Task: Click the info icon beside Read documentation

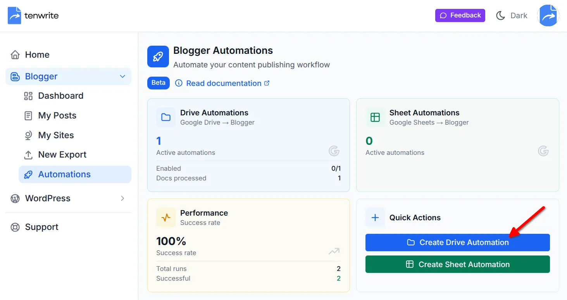Action: 179,83
